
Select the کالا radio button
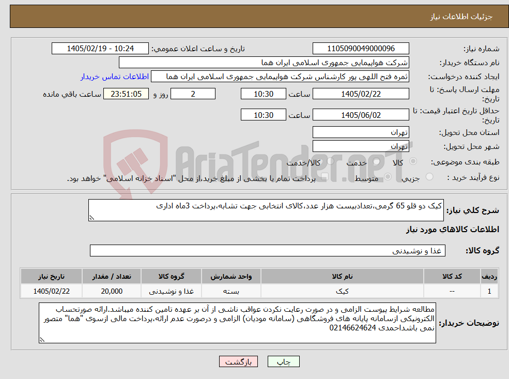[x=413, y=161]
